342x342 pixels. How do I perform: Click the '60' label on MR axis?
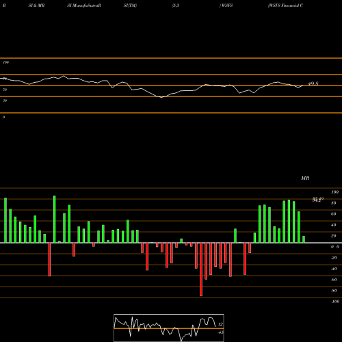coord(334,214)
